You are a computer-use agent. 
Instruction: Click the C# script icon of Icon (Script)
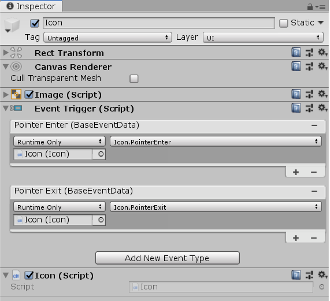coord(16,276)
